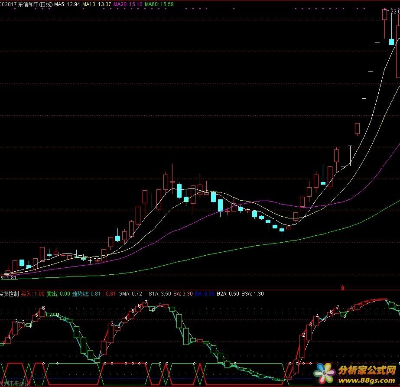400x387 pixels.
Task: Click the SA: 3.30 value
Action: tap(183, 294)
